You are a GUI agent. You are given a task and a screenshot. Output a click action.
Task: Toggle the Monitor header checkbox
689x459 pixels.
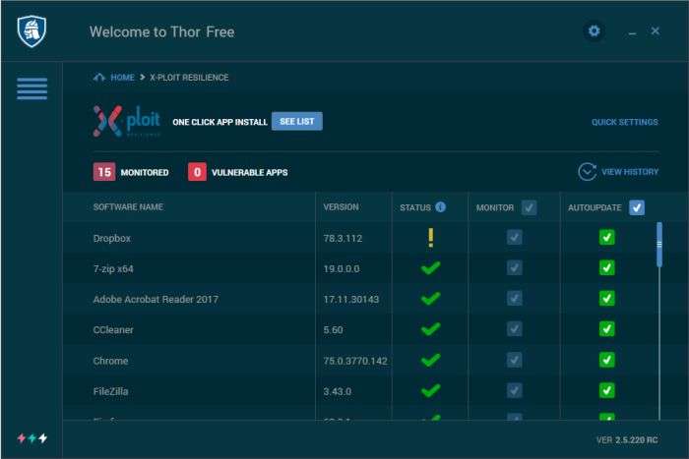[x=530, y=207]
